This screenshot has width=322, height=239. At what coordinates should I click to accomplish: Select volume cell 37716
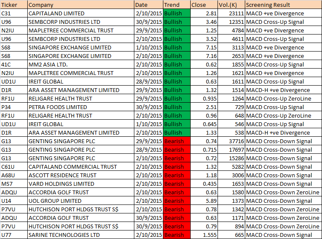pyautogui.click(x=231, y=141)
